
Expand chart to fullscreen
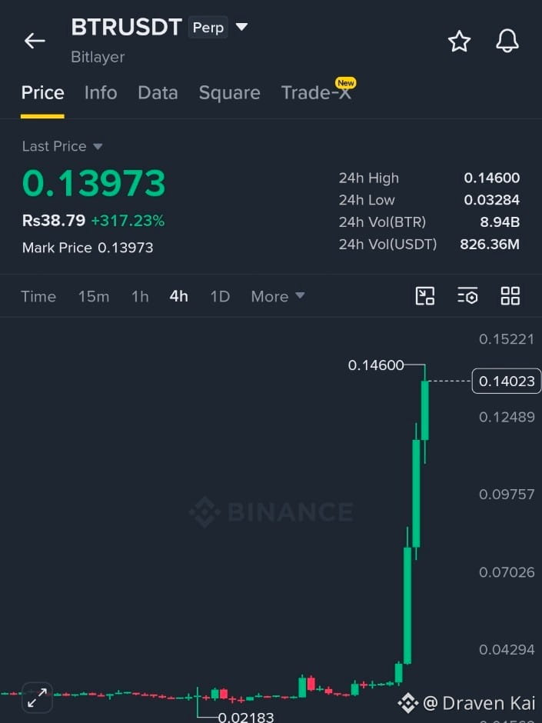click(x=37, y=698)
